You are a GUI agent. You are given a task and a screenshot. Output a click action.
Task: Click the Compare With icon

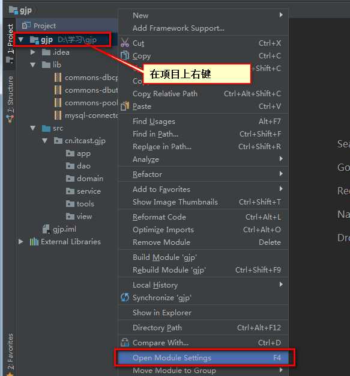[x=125, y=342]
